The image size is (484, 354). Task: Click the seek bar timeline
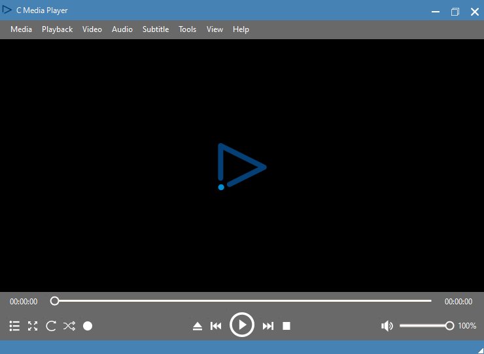pyautogui.click(x=242, y=301)
